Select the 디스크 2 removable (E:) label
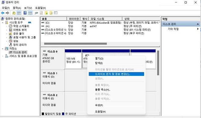This screenshot has width=201, height=118. (x=53, y=102)
